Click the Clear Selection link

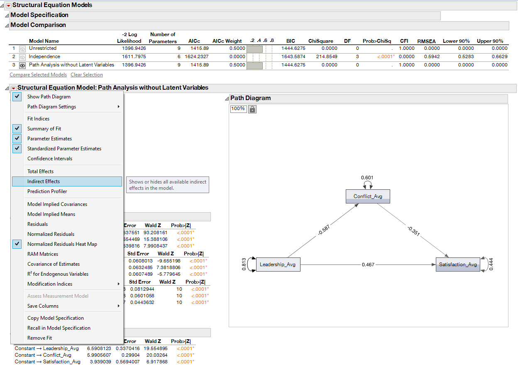tap(86, 74)
